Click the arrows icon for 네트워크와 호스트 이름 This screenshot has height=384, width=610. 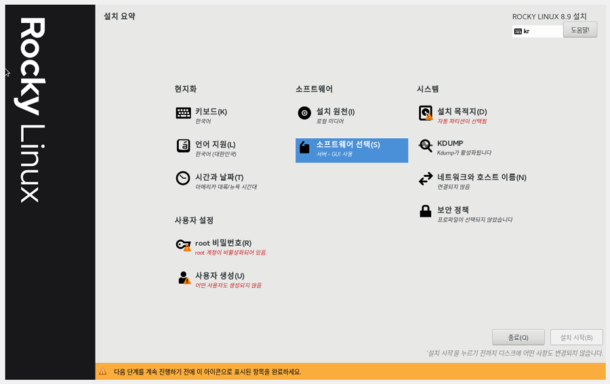click(426, 179)
